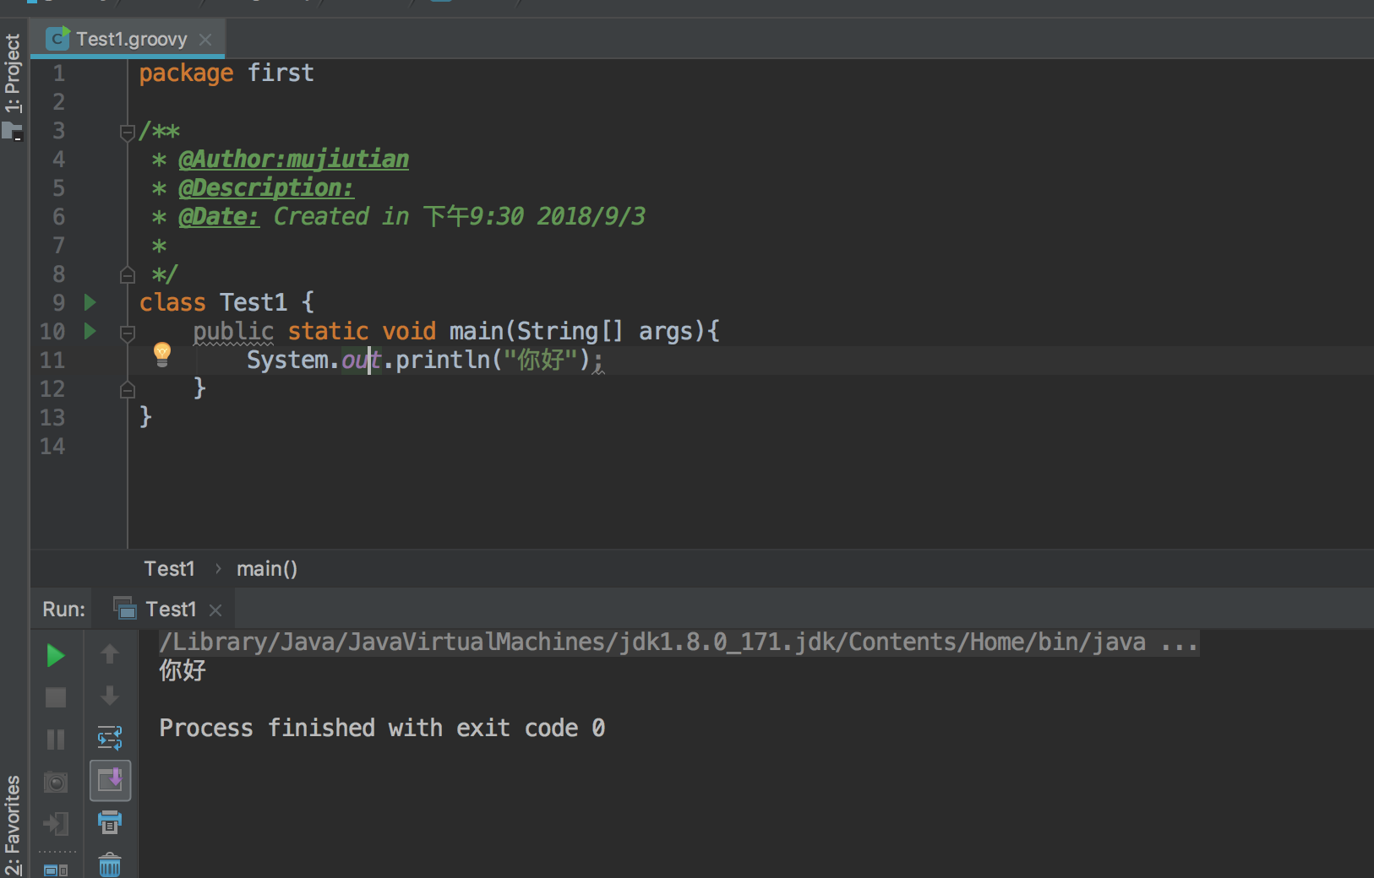
Task: Close the Test1 run tab
Action: [x=215, y=610]
